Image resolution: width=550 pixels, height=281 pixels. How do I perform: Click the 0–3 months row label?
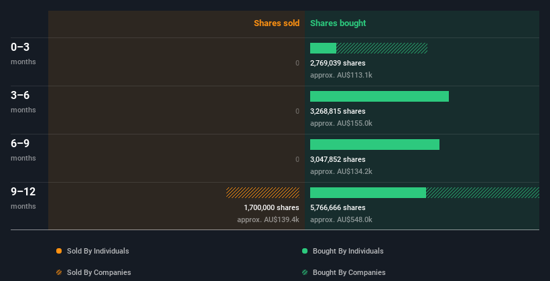[23, 54]
